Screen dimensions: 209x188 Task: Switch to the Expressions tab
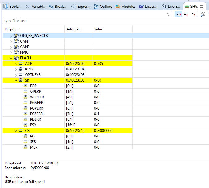(81, 7)
